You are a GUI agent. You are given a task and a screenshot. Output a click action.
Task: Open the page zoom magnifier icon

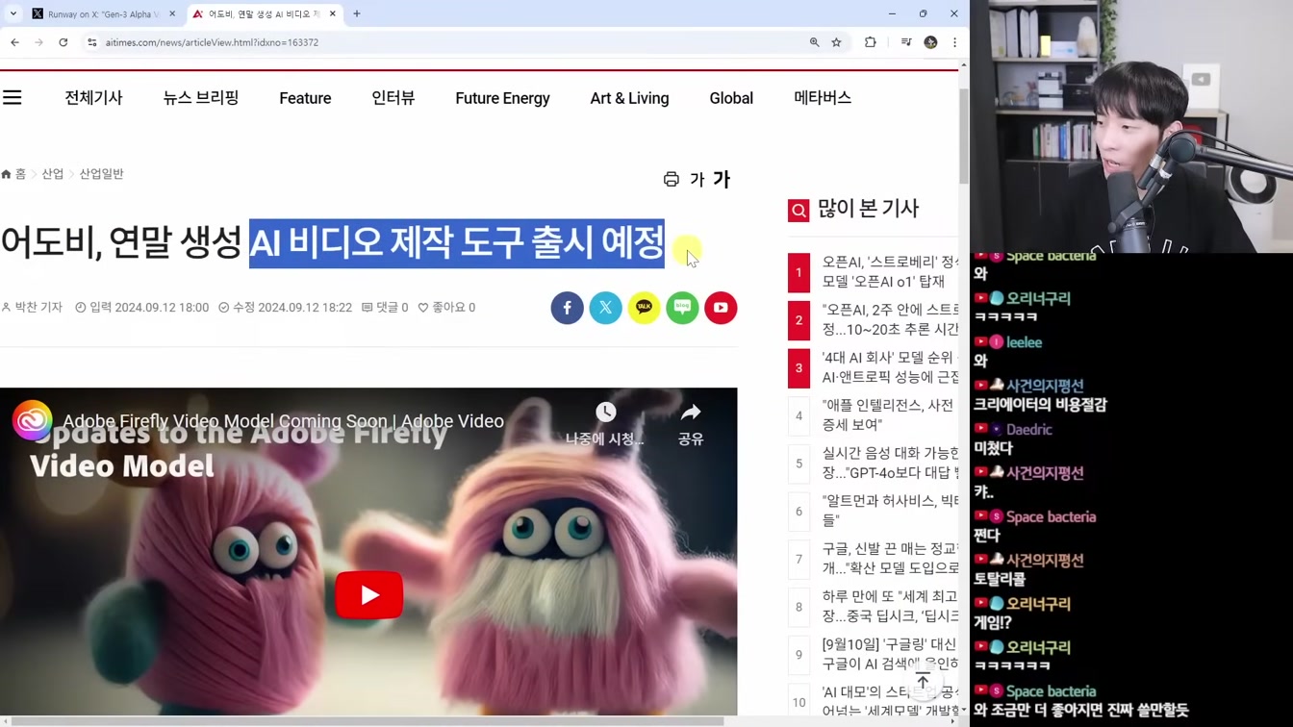(x=814, y=42)
